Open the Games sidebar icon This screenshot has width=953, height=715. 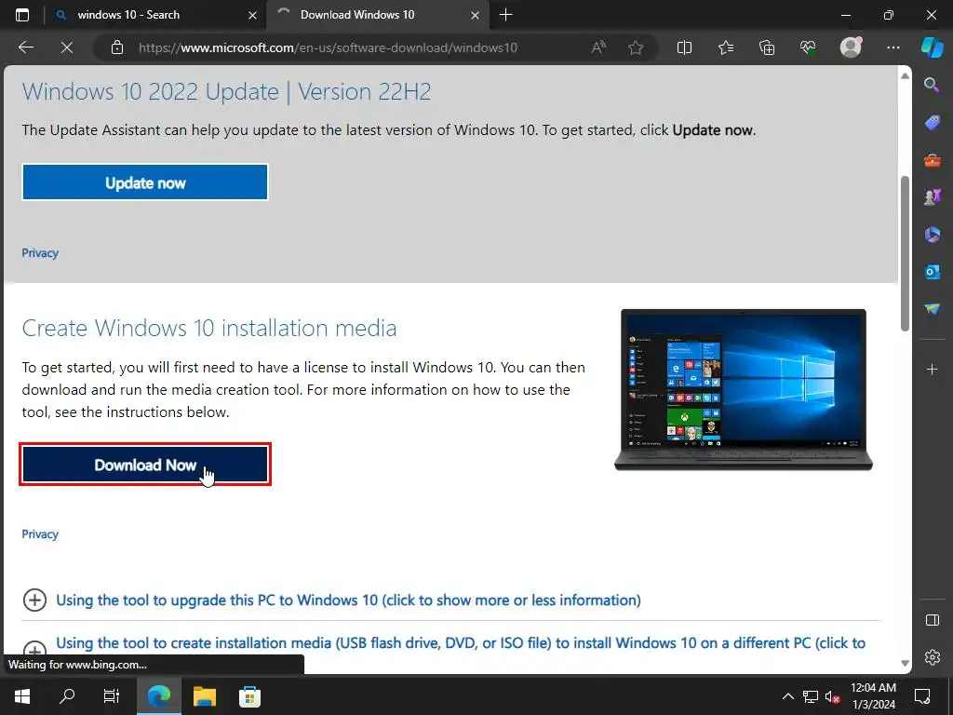coord(933,197)
